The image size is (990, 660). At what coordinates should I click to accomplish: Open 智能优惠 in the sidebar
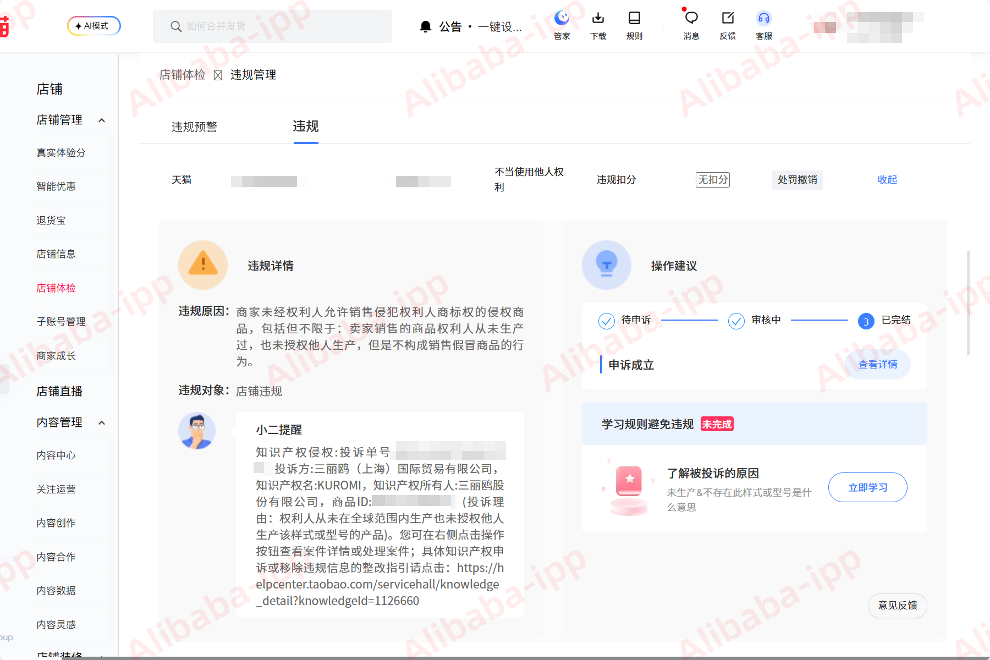pos(56,186)
